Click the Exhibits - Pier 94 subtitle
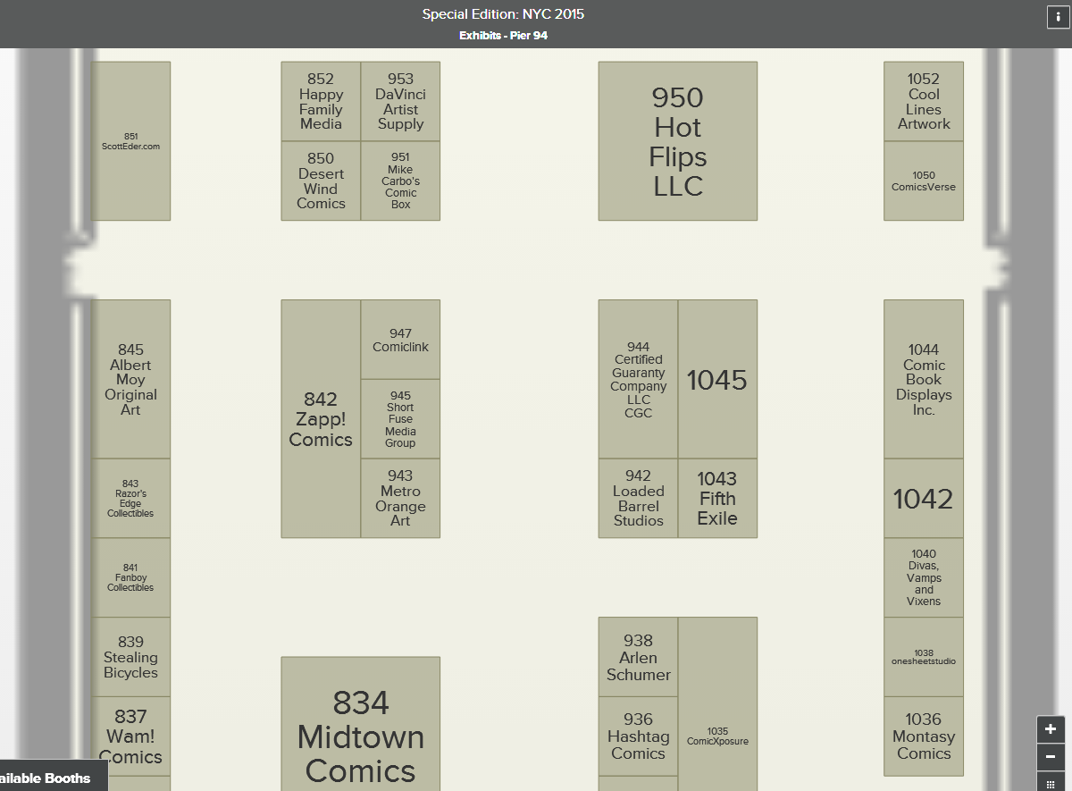This screenshot has width=1072, height=791. 504,36
